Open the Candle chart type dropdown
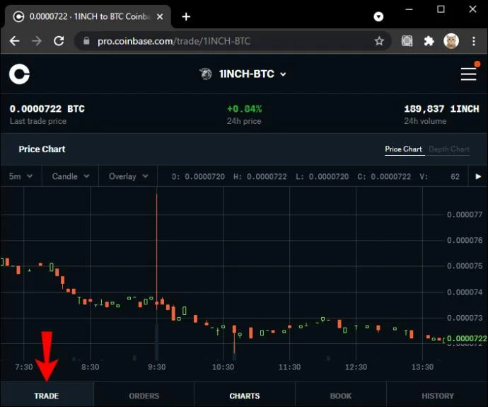This screenshot has width=488, height=407. coord(70,176)
